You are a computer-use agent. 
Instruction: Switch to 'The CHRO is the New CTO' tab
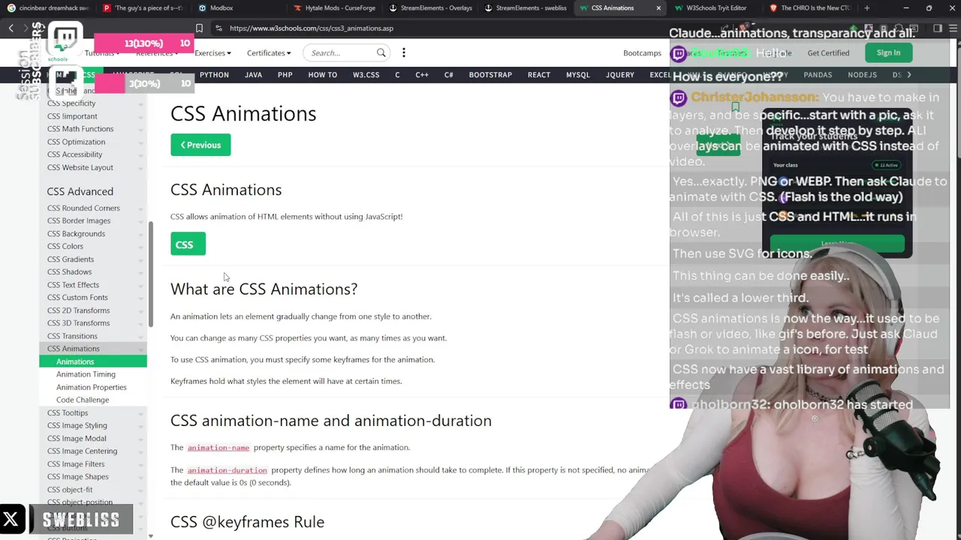pos(809,7)
